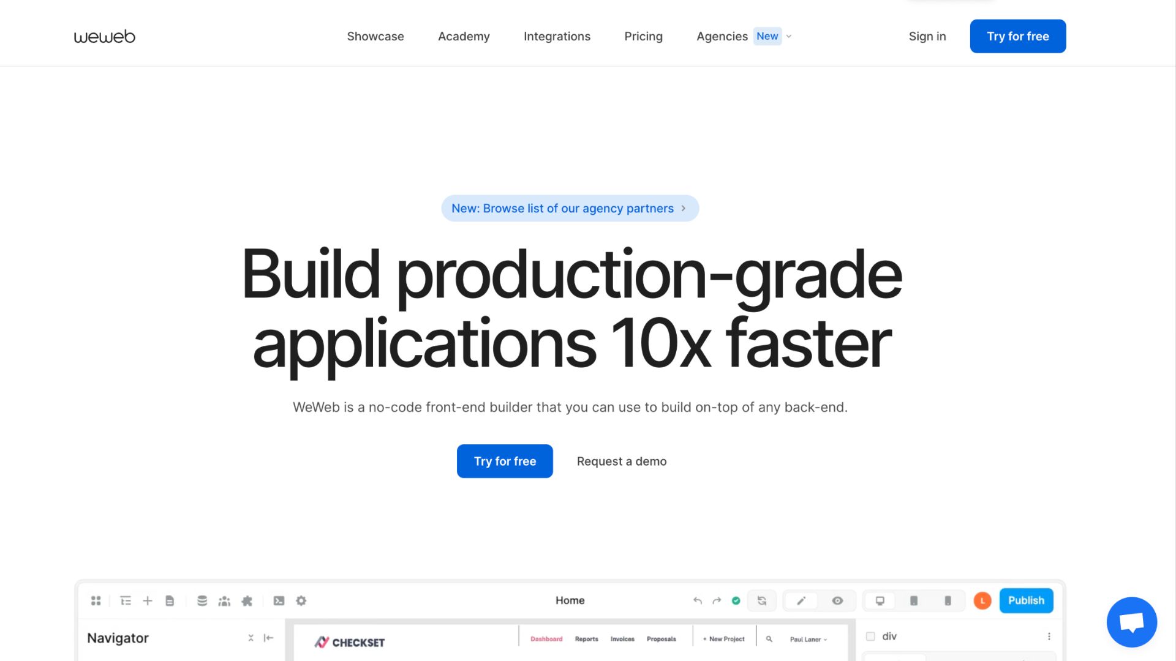Toggle preview mode with the eye icon
The image size is (1176, 661).
837,601
